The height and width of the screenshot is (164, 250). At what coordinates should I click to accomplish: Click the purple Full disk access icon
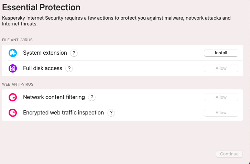pyautogui.click(x=13, y=68)
